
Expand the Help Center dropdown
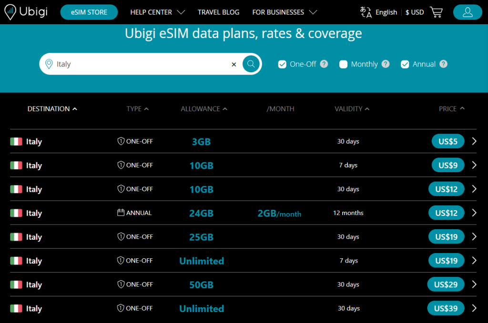tap(157, 12)
